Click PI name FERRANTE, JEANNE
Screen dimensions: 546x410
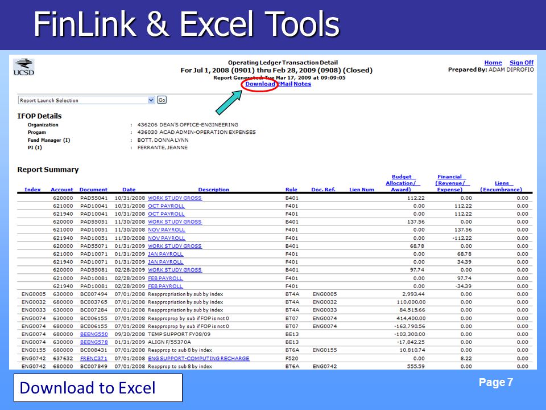click(162, 148)
